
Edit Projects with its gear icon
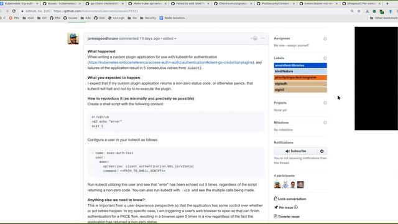325,103
